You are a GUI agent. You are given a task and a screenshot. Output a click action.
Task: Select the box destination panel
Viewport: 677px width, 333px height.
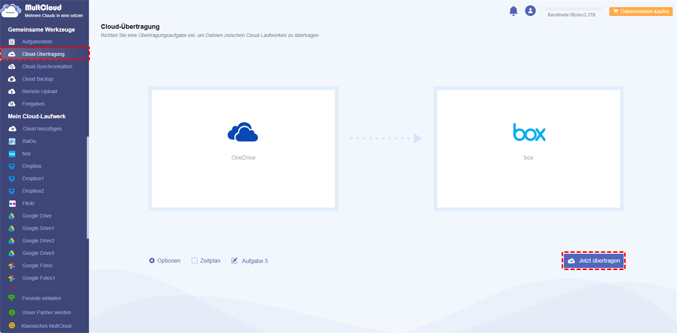(x=529, y=149)
